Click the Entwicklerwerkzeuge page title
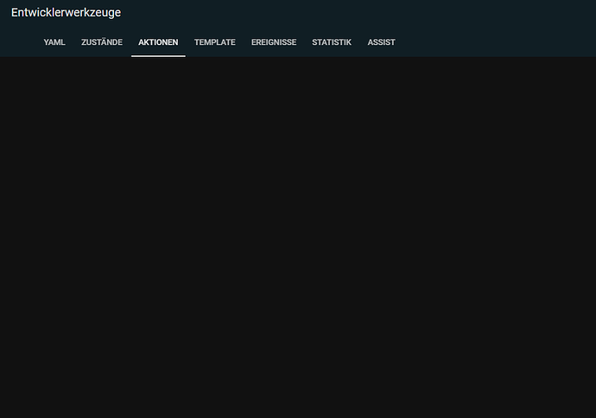Screen dimensions: 596x418 click(66, 13)
